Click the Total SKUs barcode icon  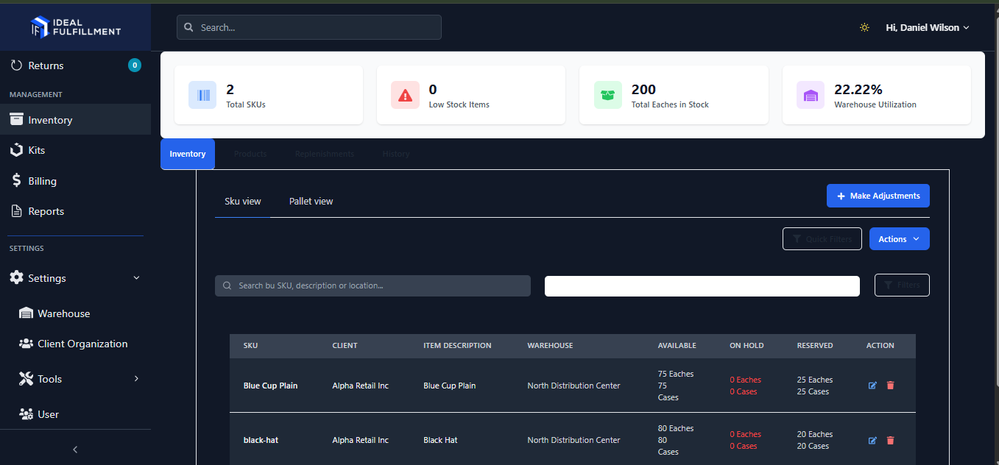202,95
